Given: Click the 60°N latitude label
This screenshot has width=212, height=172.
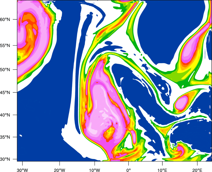Looking at the screenshot, I should point(5,19).
